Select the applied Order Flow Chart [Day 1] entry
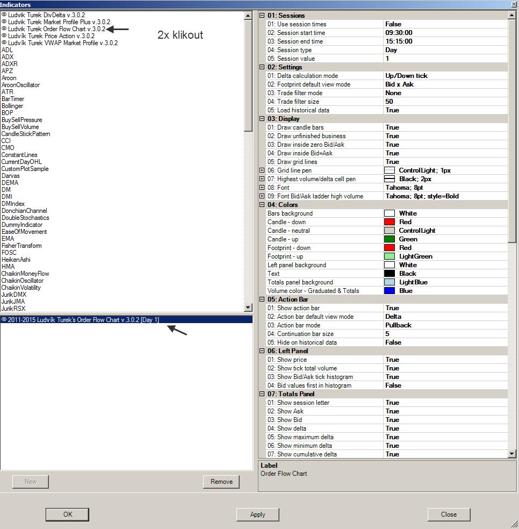Screen dimensions: 519x529 (x=126, y=319)
